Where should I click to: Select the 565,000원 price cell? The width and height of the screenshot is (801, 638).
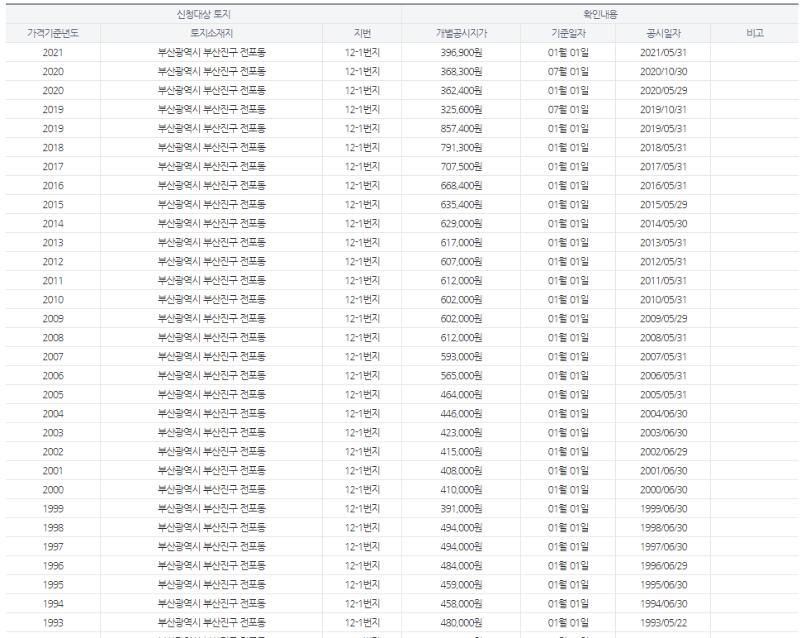point(462,376)
